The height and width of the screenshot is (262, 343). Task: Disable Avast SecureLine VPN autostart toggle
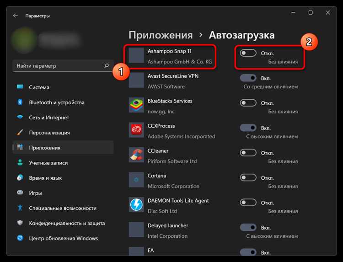(x=248, y=78)
